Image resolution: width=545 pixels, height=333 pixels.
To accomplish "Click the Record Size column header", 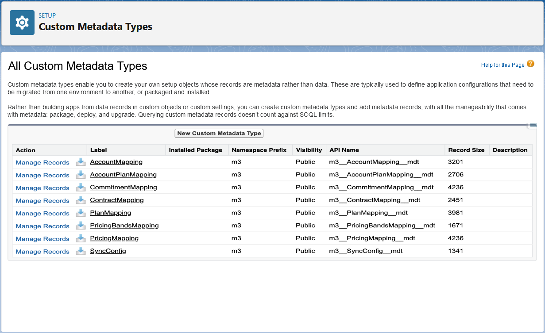I will (466, 150).
